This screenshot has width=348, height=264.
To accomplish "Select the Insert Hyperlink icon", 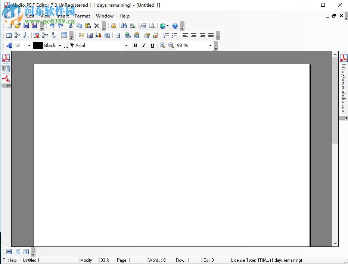I will 127,35.
